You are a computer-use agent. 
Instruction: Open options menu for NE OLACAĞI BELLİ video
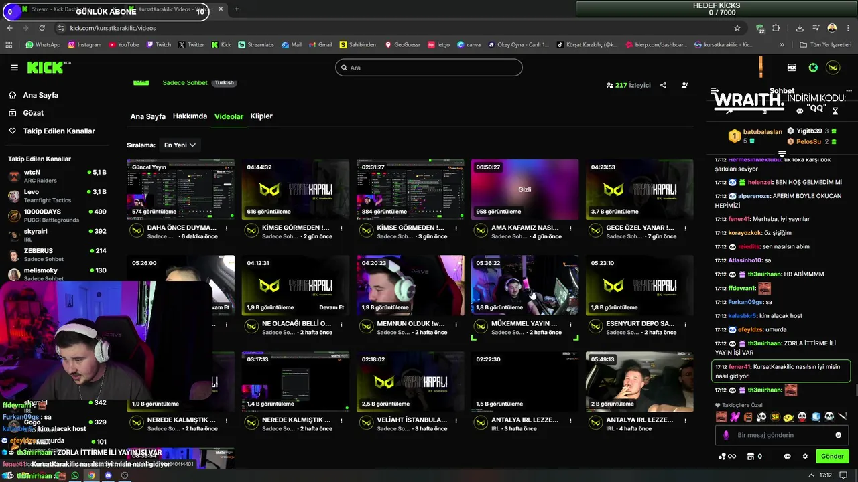[x=341, y=324]
